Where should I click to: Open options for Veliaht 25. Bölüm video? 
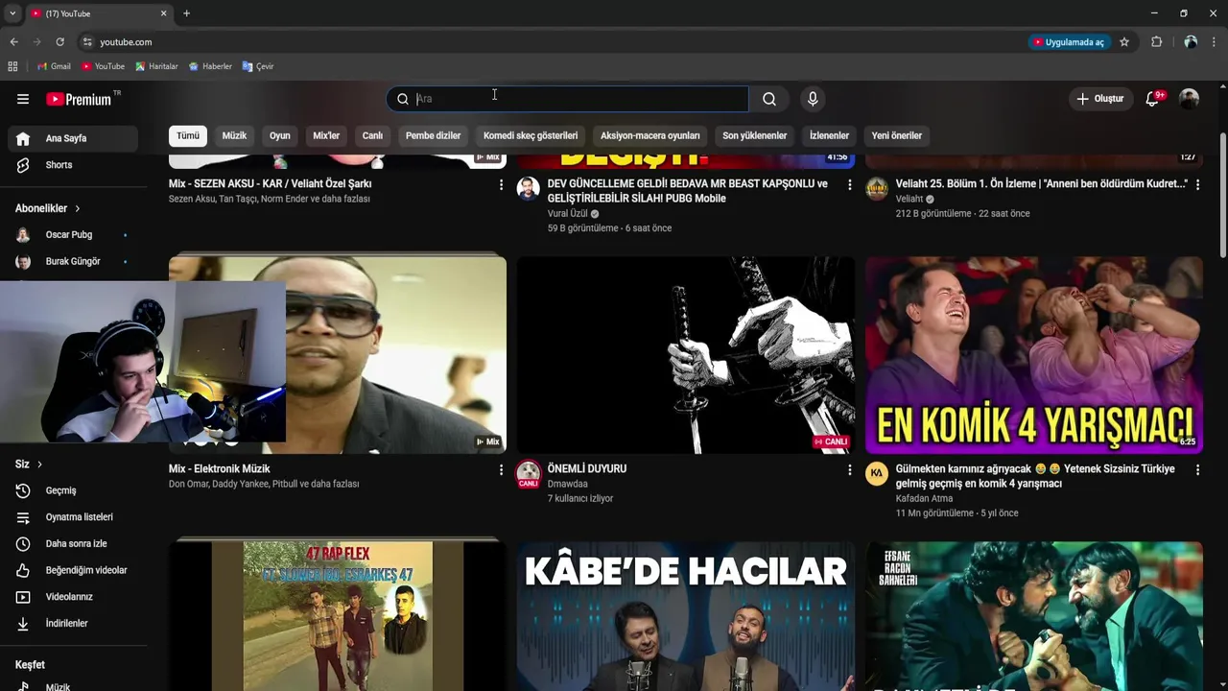click(x=1197, y=184)
